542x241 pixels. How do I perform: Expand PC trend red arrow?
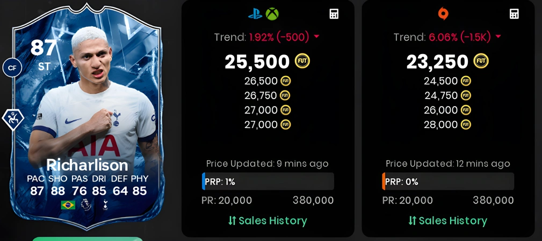[498, 36]
